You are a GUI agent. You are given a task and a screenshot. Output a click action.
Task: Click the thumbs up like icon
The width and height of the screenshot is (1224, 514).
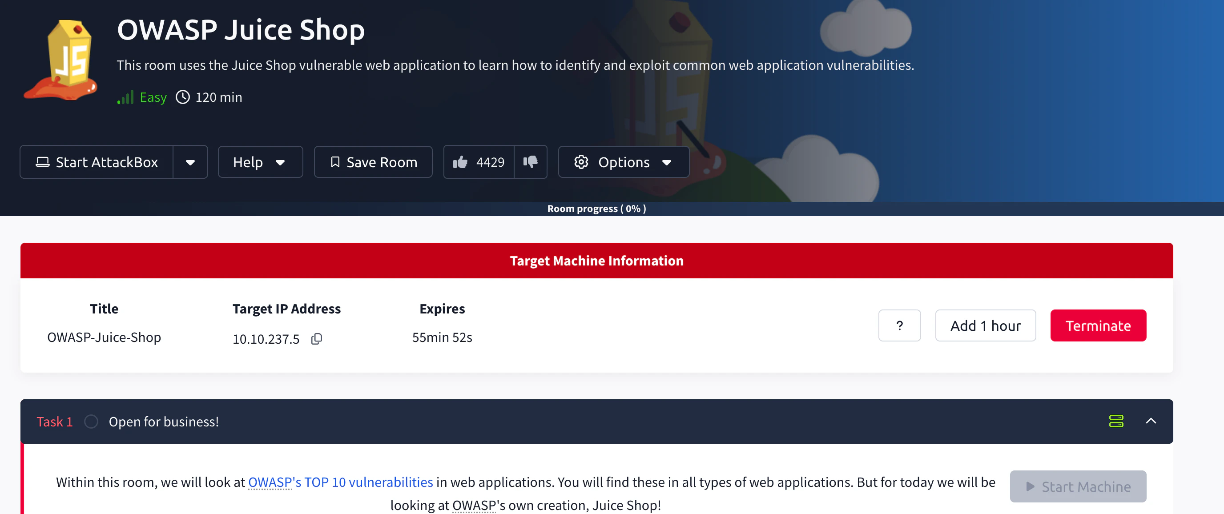point(460,162)
